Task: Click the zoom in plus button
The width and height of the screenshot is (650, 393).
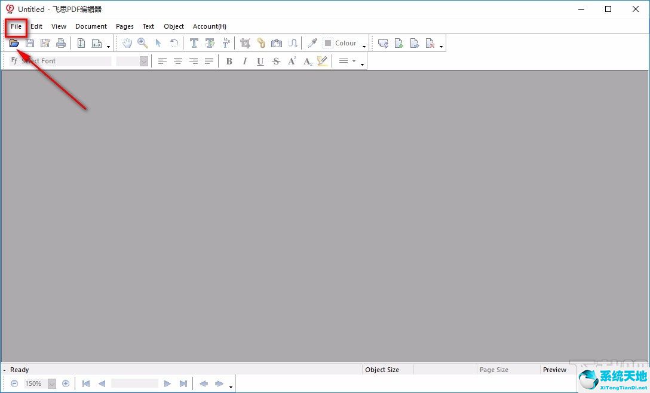Action: (66, 383)
